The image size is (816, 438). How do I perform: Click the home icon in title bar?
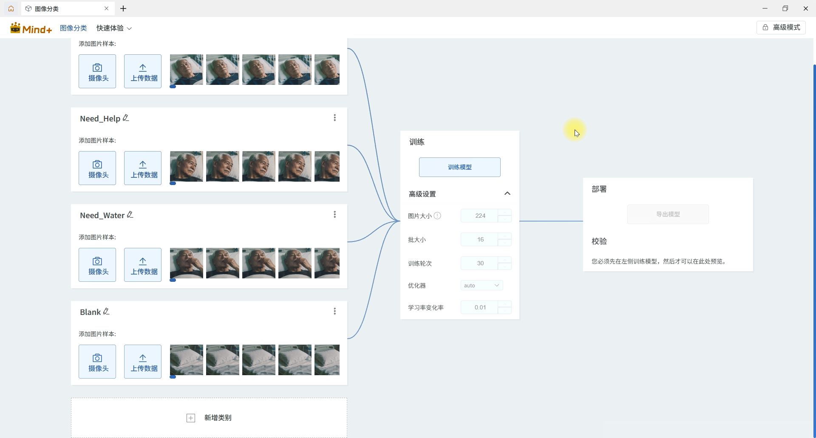click(x=11, y=8)
